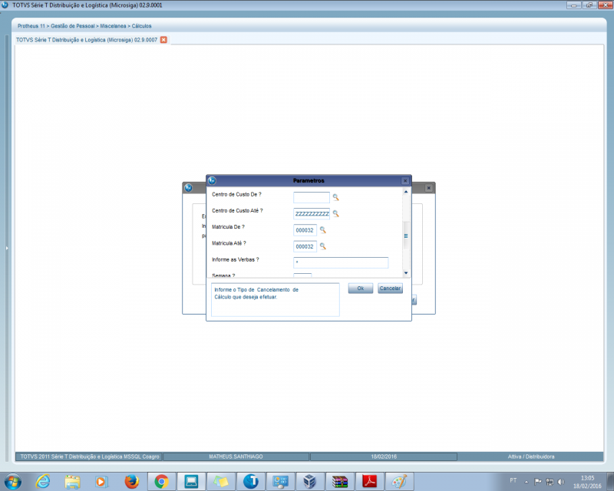614x491 pixels.
Task: Click the parameter list scrollbar thumb
Action: coord(406,236)
